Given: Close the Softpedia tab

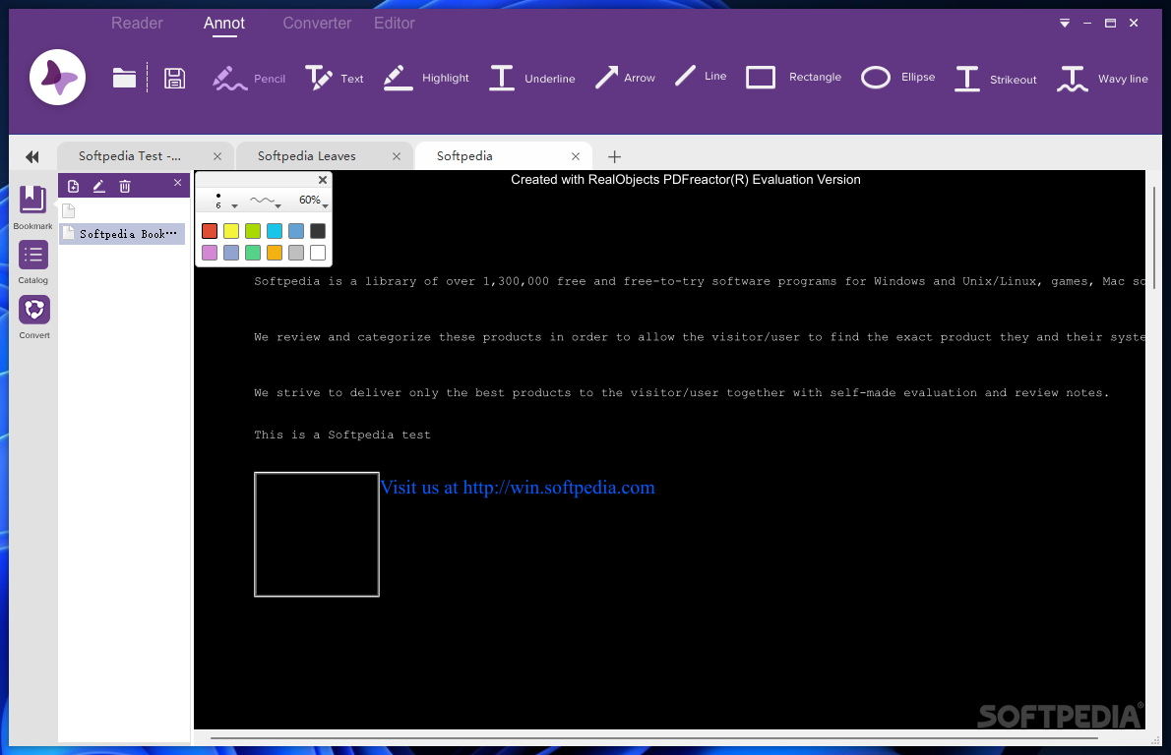Looking at the screenshot, I should pyautogui.click(x=576, y=156).
